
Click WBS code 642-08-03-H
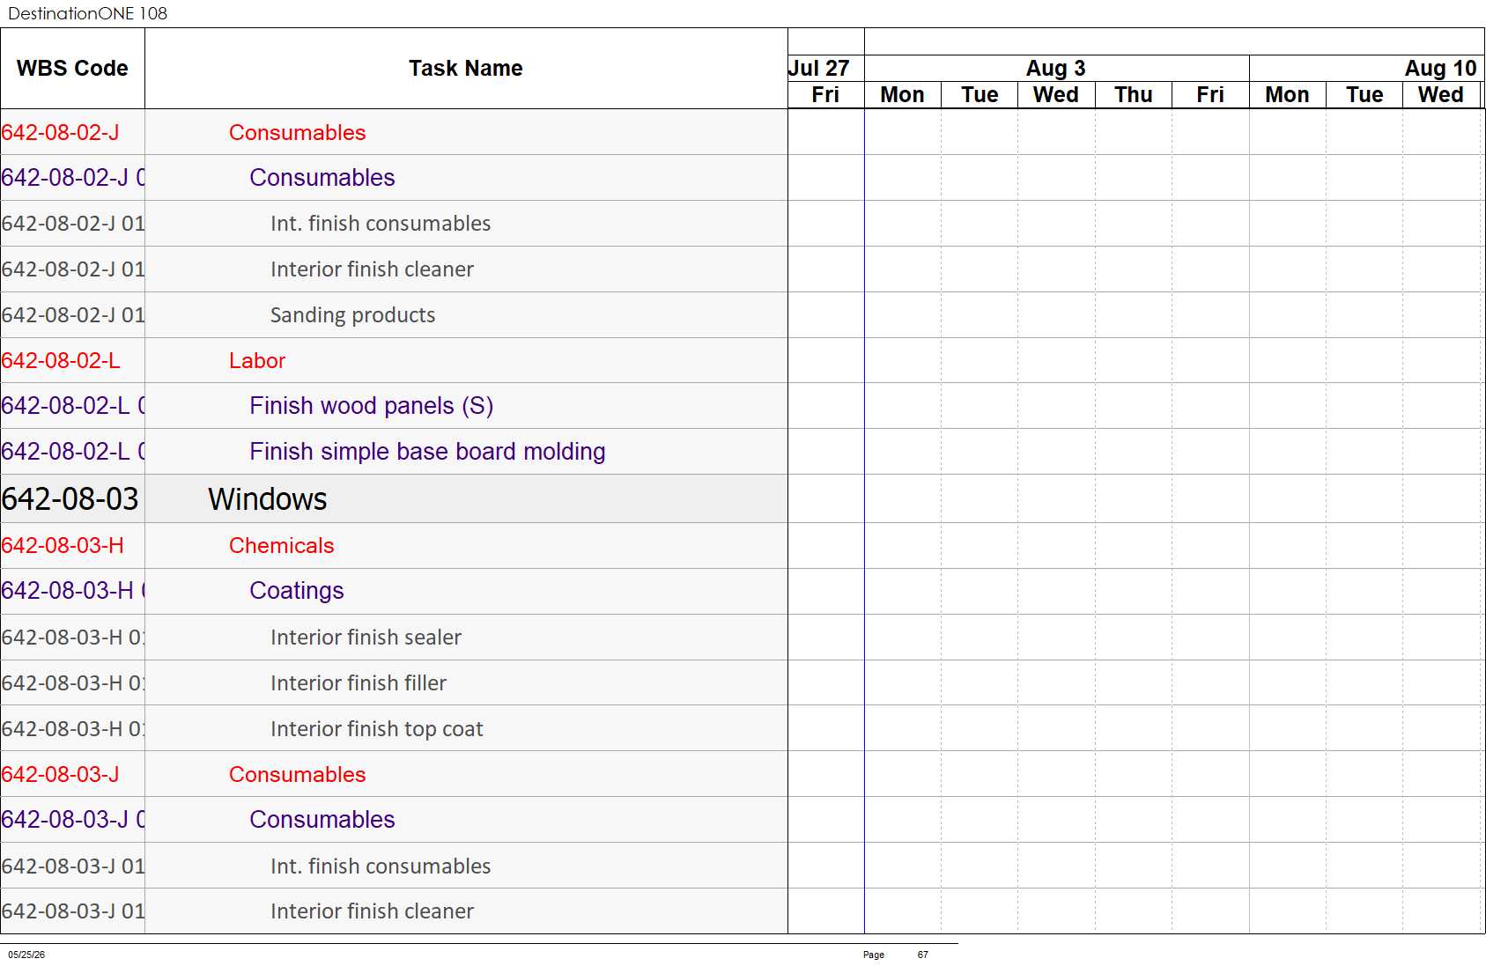[63, 546]
